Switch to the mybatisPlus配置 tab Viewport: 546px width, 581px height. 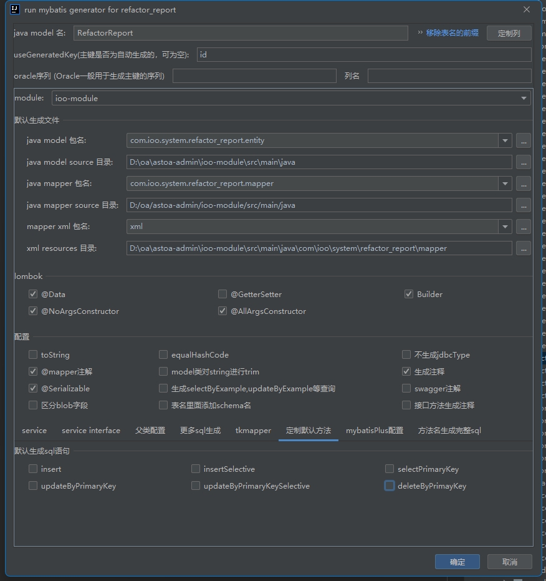point(375,431)
